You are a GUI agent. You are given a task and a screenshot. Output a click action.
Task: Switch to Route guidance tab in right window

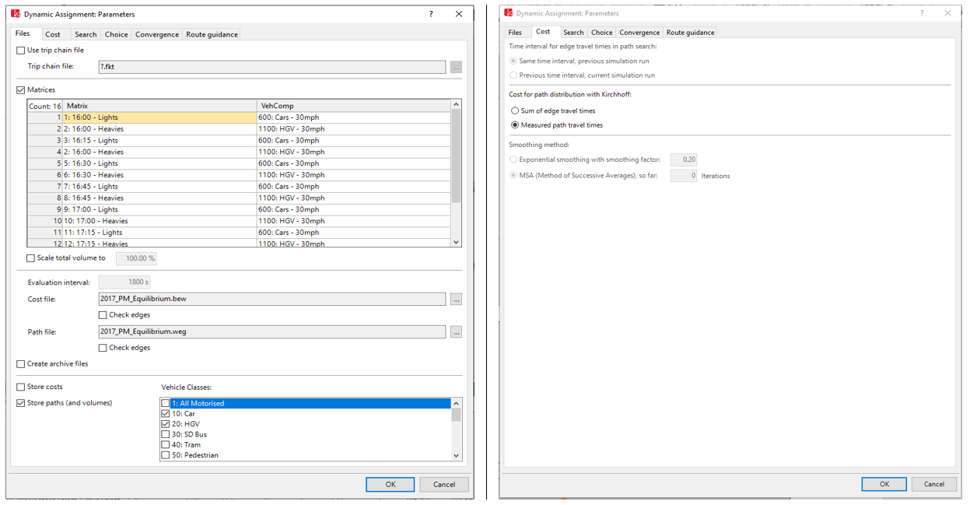[690, 33]
